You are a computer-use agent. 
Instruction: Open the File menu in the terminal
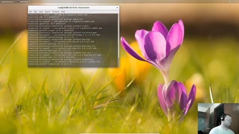click(30, 12)
